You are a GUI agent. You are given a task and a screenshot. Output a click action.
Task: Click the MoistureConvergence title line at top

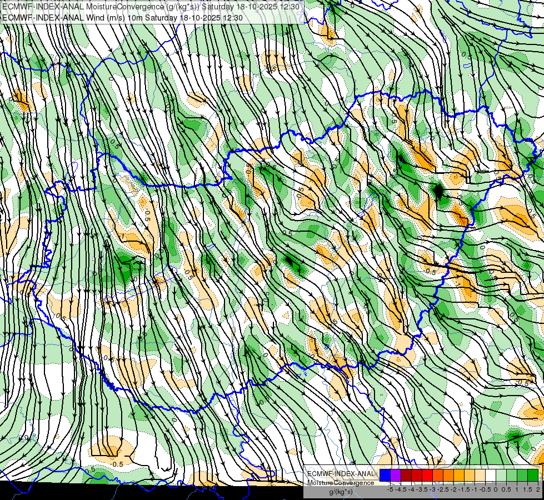point(151,7)
